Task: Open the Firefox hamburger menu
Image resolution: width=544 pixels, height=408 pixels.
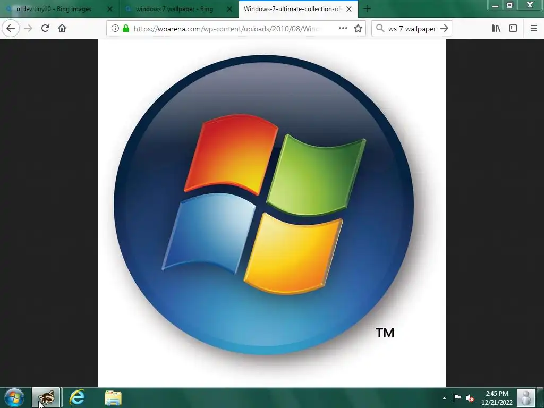Action: click(x=534, y=29)
